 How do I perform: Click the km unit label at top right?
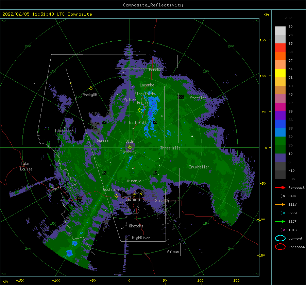[x=266, y=14]
